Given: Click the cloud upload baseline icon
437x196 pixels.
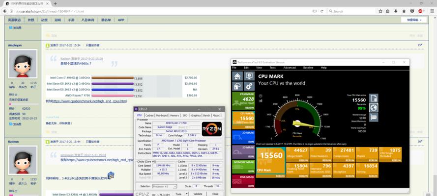Looking at the screenshot, I should [x=237, y=86].
